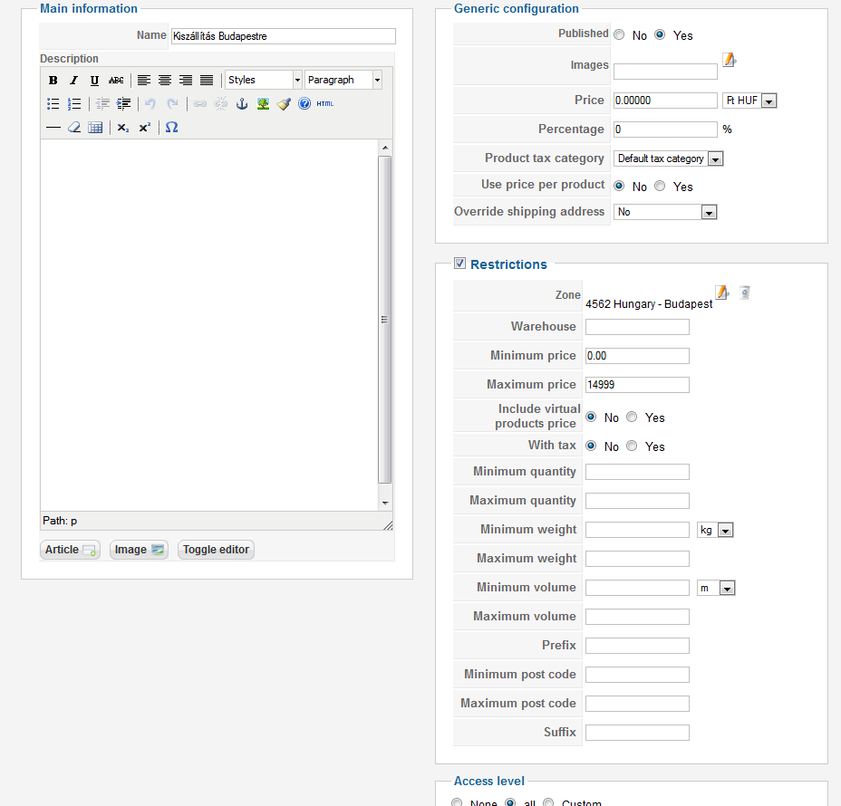841x806 pixels.
Task: Redo the last editor change
Action: click(171, 104)
